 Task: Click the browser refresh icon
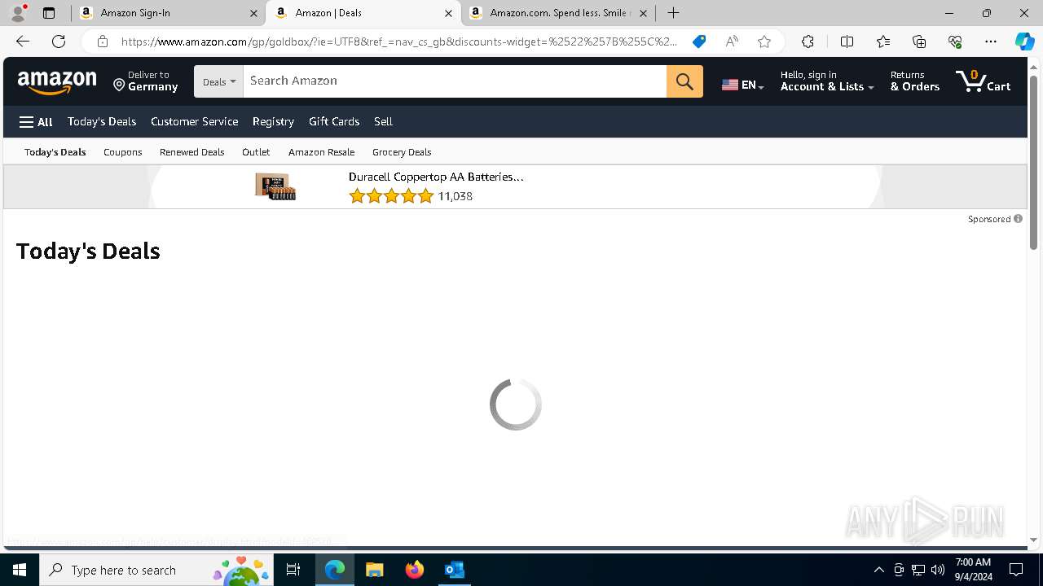click(x=59, y=42)
